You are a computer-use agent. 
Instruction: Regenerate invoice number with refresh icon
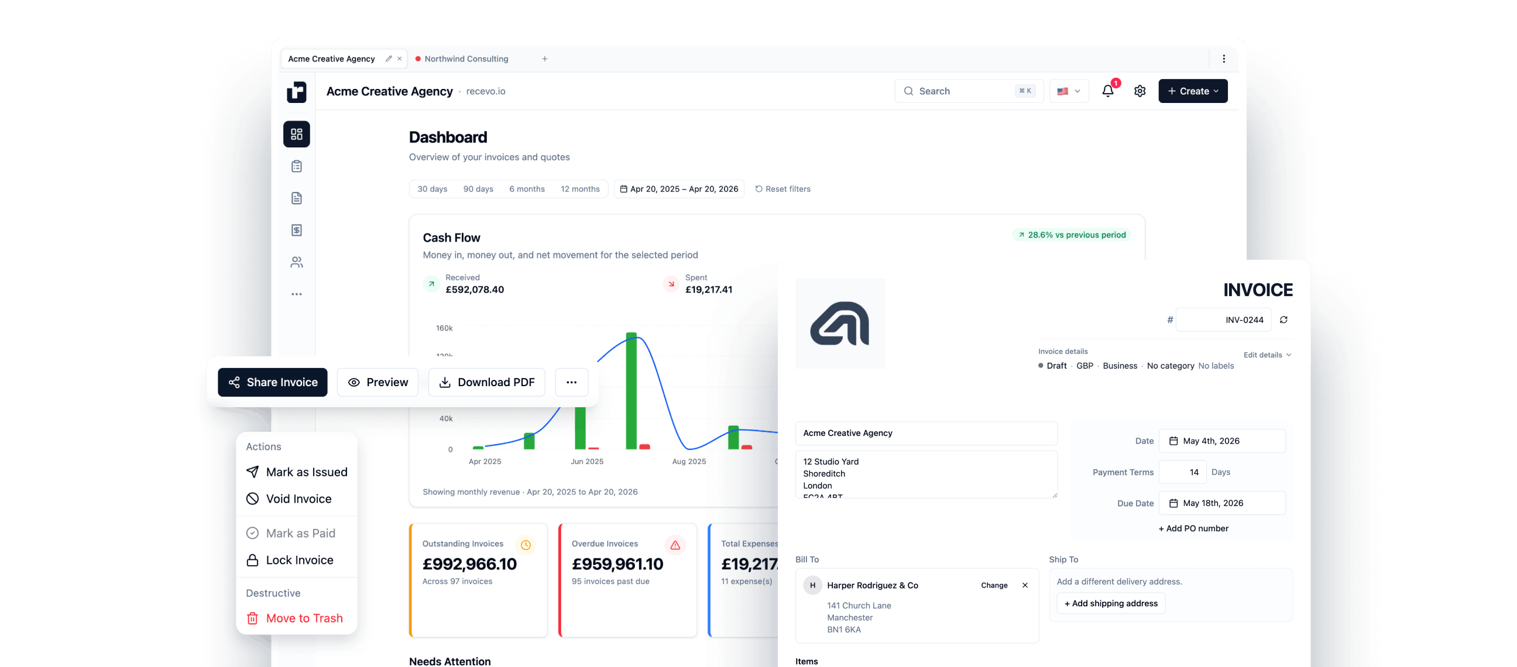(x=1283, y=319)
